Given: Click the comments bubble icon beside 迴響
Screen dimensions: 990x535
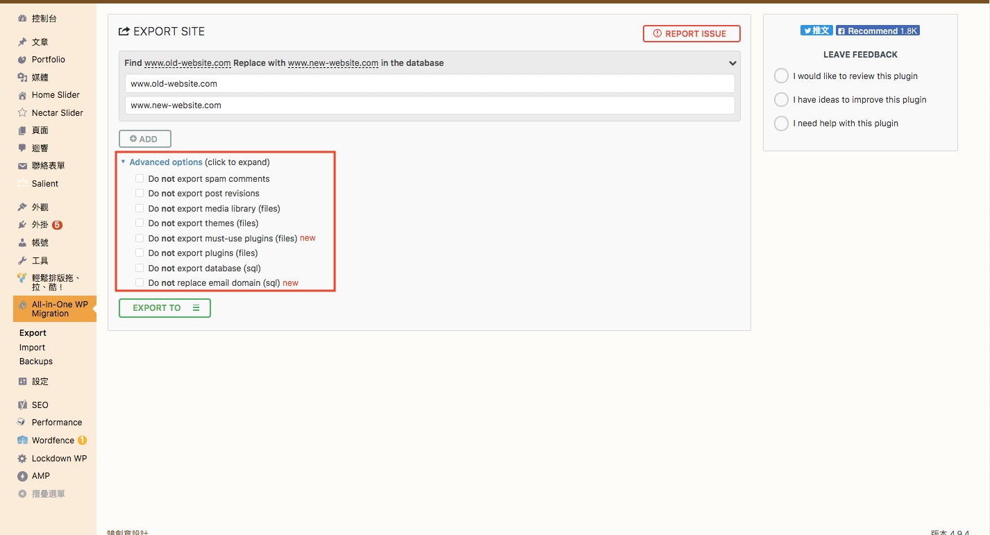Looking at the screenshot, I should tap(22, 148).
